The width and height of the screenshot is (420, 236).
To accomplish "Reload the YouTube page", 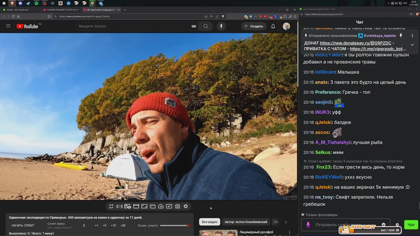I will click(13, 16).
